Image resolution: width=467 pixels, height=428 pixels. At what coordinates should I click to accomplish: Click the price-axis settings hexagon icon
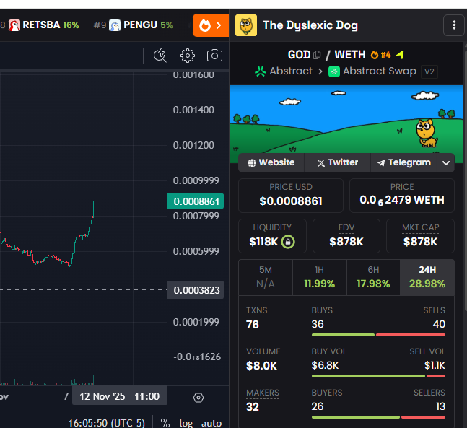pos(198,398)
